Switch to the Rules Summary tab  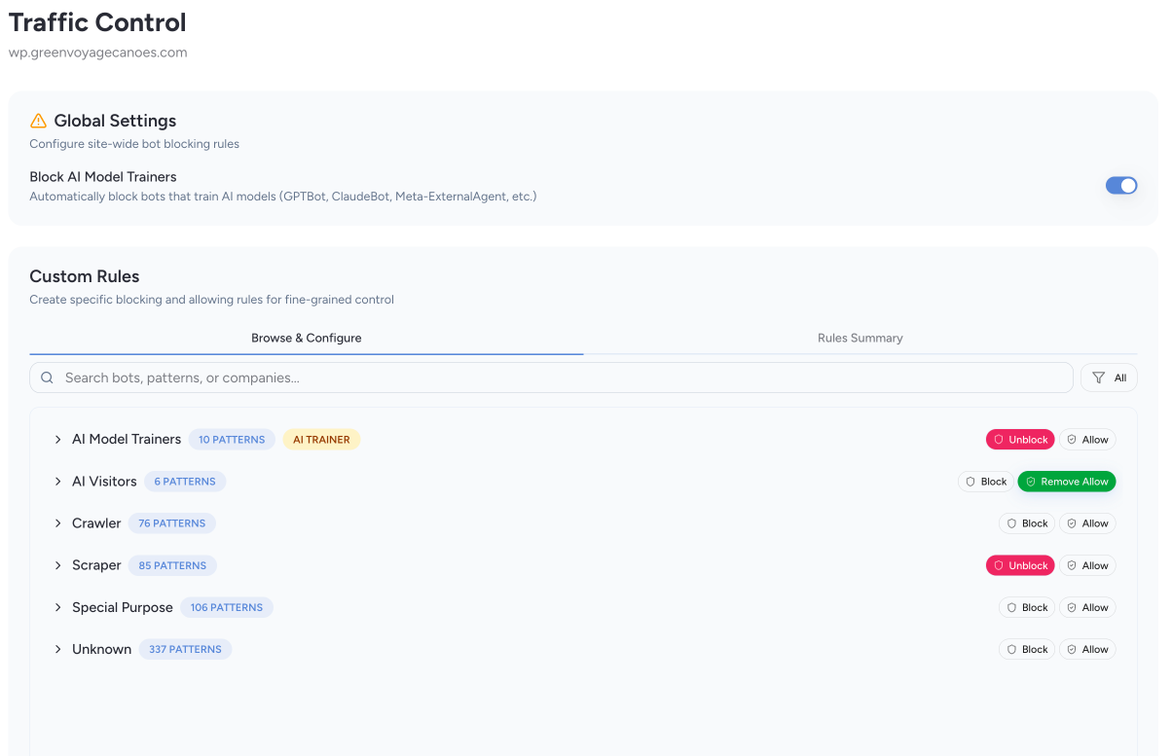[860, 338]
